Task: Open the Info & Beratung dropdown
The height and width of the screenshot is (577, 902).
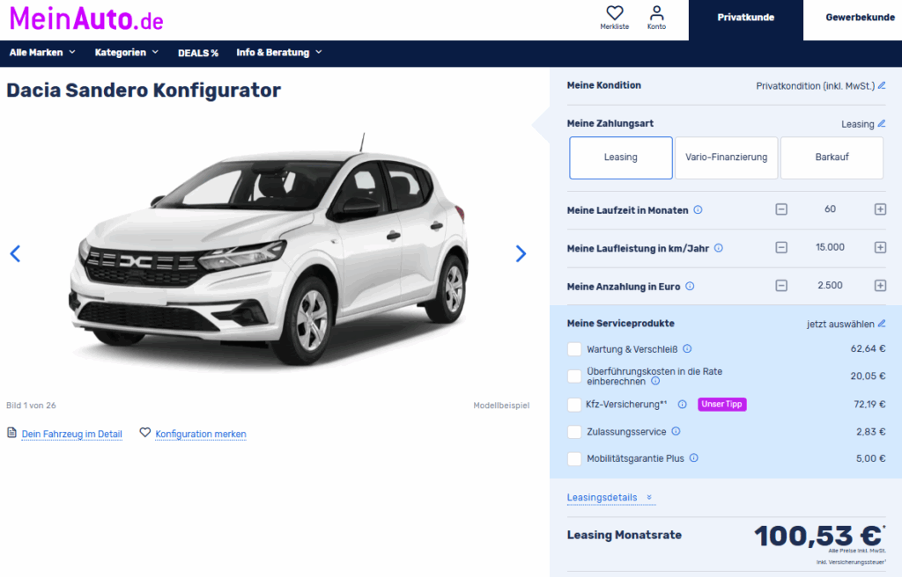Action: coord(279,52)
